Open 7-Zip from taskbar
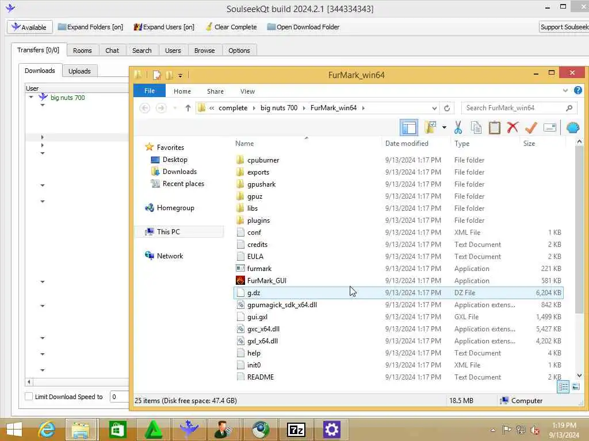589x441 pixels. [x=296, y=430]
